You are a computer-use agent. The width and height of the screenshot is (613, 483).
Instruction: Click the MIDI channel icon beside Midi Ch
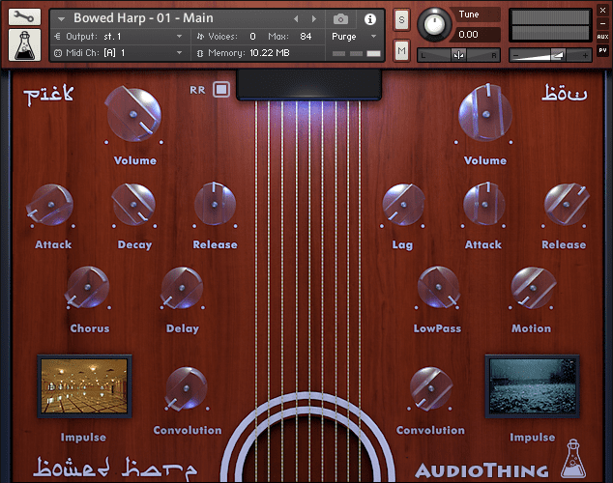[x=57, y=53]
